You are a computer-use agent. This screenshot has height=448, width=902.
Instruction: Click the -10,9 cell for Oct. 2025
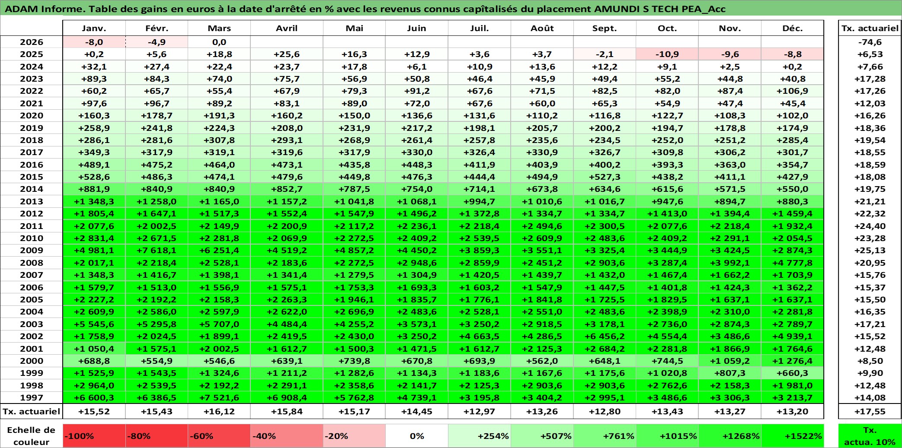(667, 54)
